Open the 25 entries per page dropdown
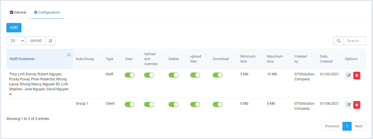This screenshot has width=373, height=139. point(16,41)
